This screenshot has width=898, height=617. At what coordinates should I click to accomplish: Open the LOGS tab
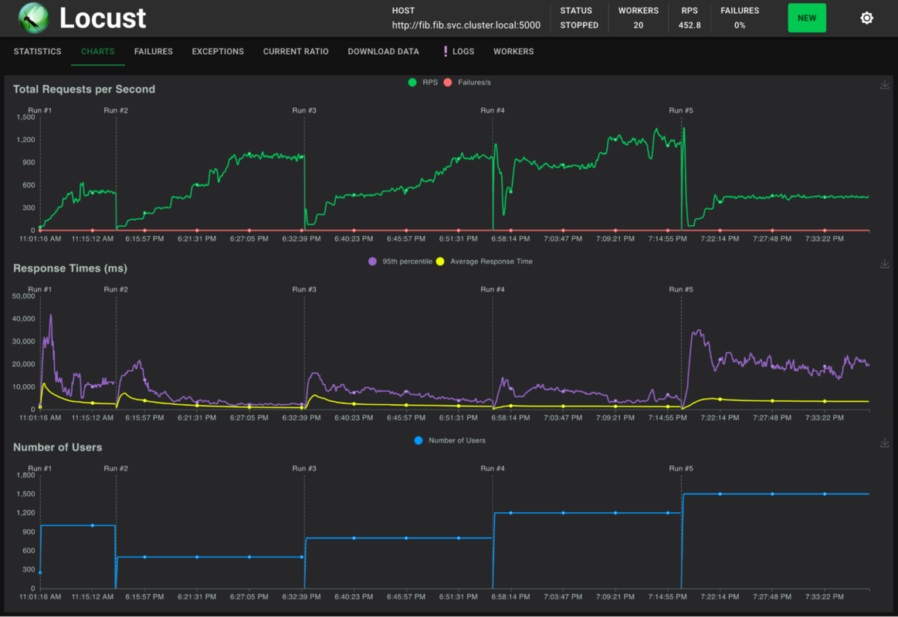(465, 51)
